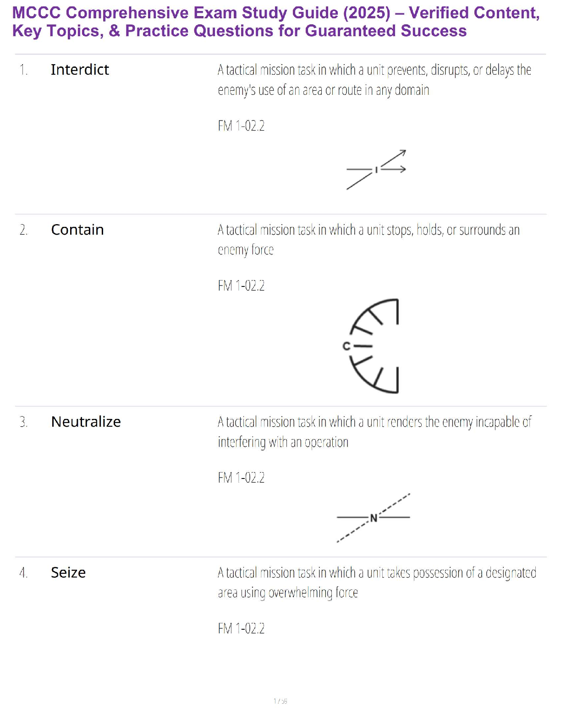561x726 pixels.
Task: Click item number 4 beside Seize
Action: [23, 573]
